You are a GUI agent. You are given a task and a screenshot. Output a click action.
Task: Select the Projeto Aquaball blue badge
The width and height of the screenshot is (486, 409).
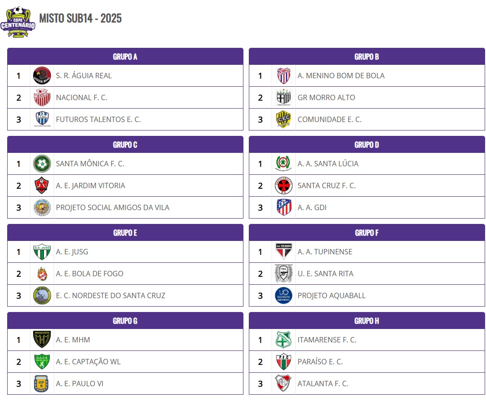284,295
